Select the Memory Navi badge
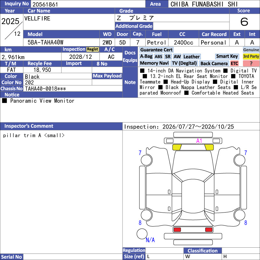Image resolution: width=260 pixels, height=260 pixels. pos(154,63)
